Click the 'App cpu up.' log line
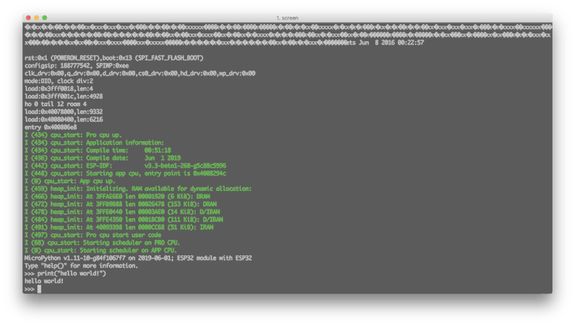 (70, 181)
